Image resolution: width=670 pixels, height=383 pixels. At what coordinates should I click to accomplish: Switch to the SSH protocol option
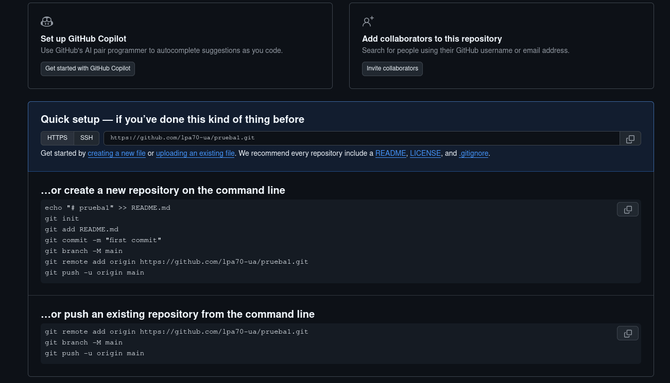coord(86,138)
